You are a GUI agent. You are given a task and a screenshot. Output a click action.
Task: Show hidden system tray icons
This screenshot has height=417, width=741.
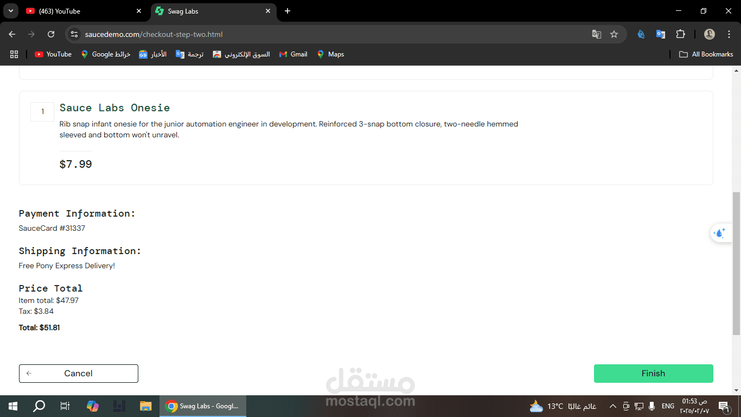coord(613,406)
